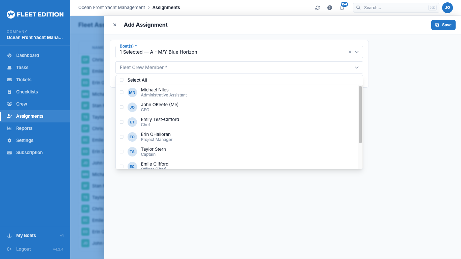Click the Reports chart icon
461x259 pixels.
coord(9,128)
